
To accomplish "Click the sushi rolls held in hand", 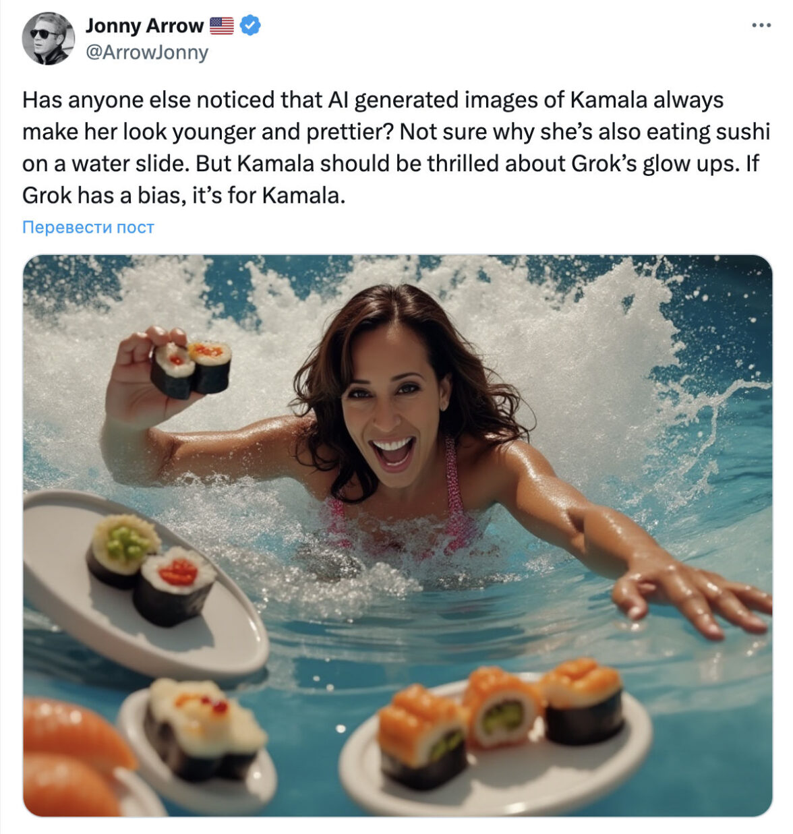I will point(191,367).
